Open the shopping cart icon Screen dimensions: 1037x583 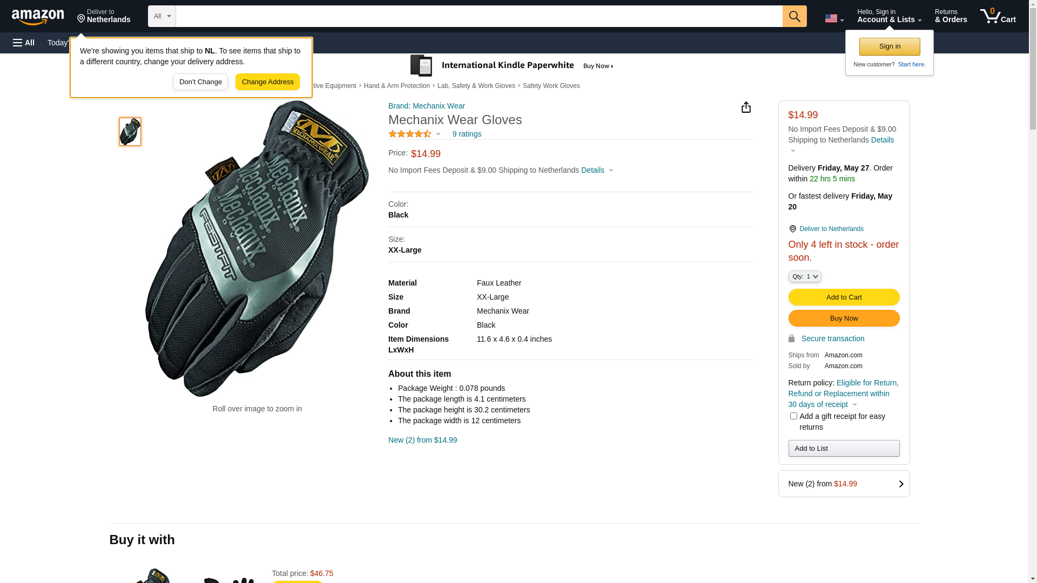pos(998,16)
